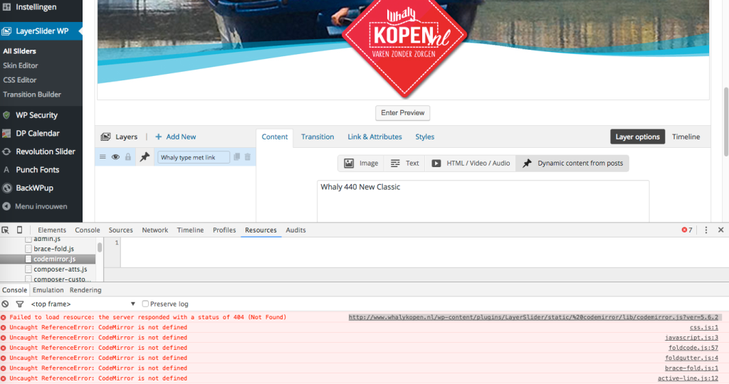Click the BackWPup sidebar icon

[6, 188]
